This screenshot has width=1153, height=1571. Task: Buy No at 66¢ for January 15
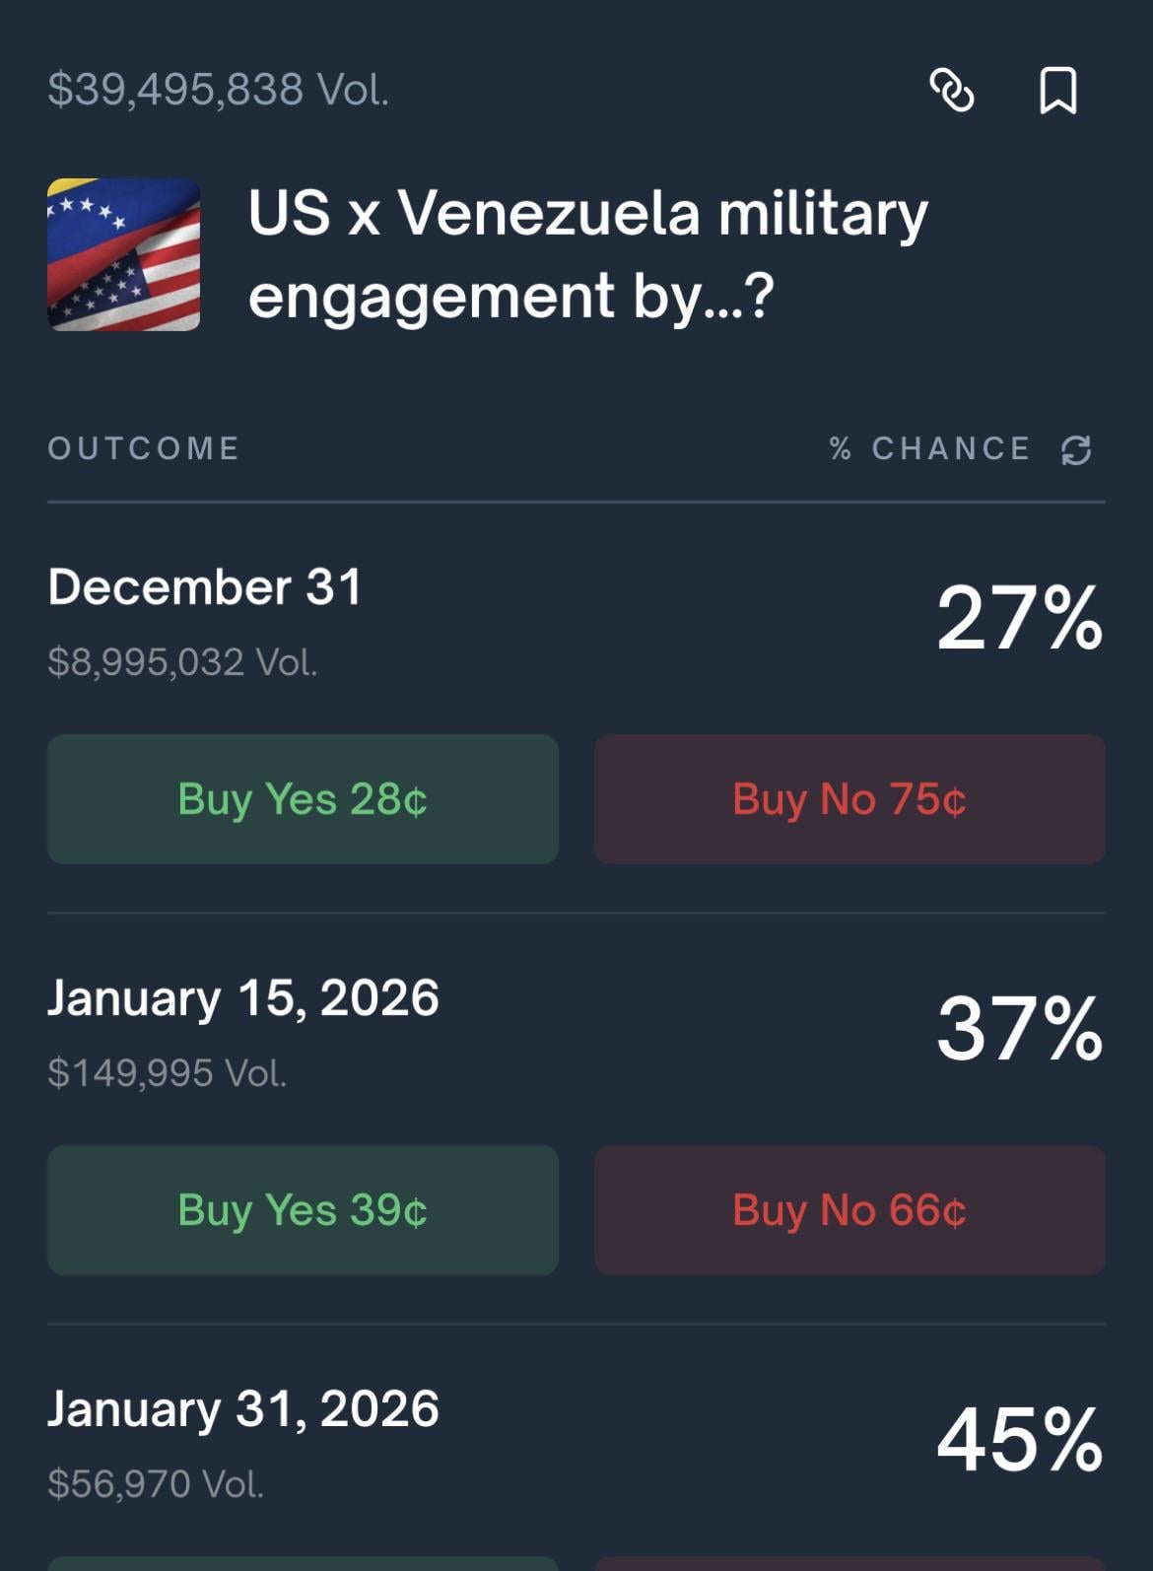[x=849, y=1210]
